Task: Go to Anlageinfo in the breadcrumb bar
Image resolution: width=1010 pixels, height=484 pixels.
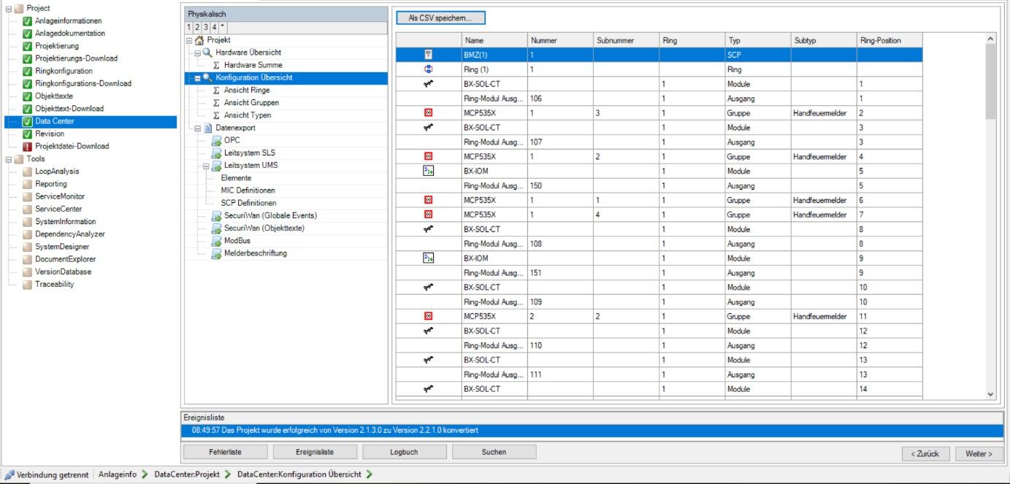Action: pyautogui.click(x=118, y=475)
